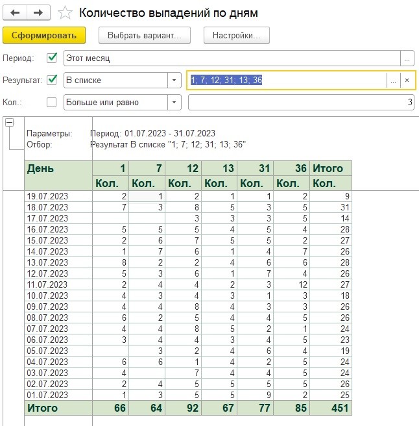Select date cell 18.07.2023
Viewport: 419px width, 426px height.
click(x=58, y=207)
